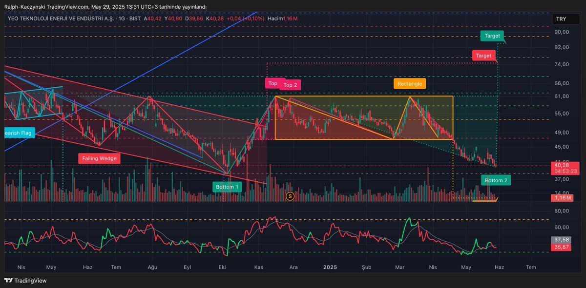Click the 49,00 price axis label
The image size is (586, 288).
click(562, 133)
